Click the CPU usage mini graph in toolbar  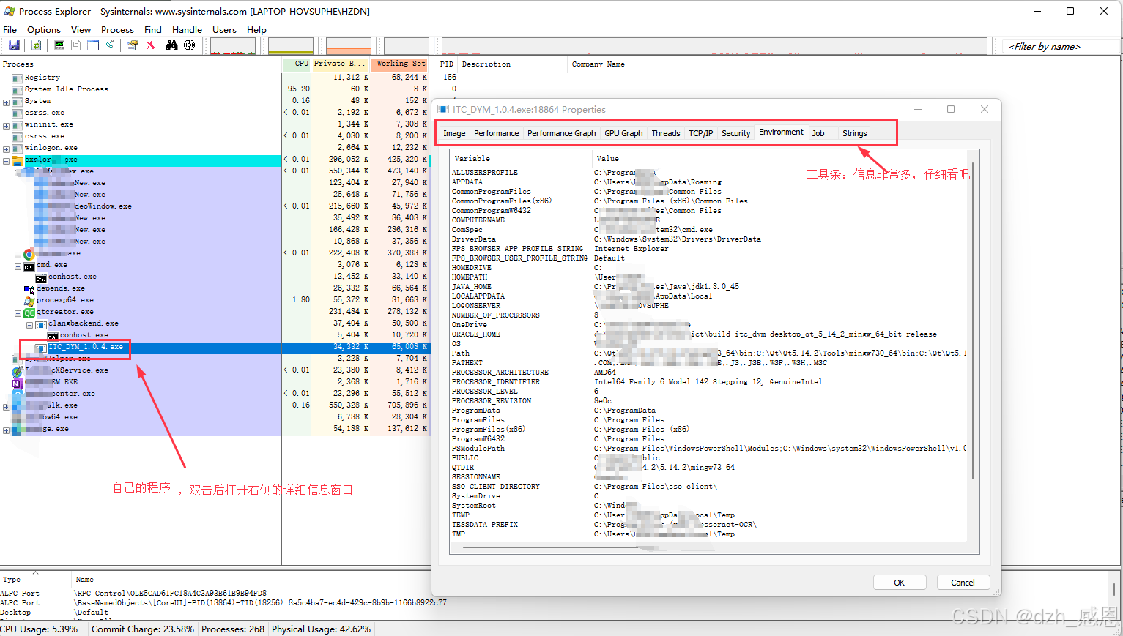(233, 46)
